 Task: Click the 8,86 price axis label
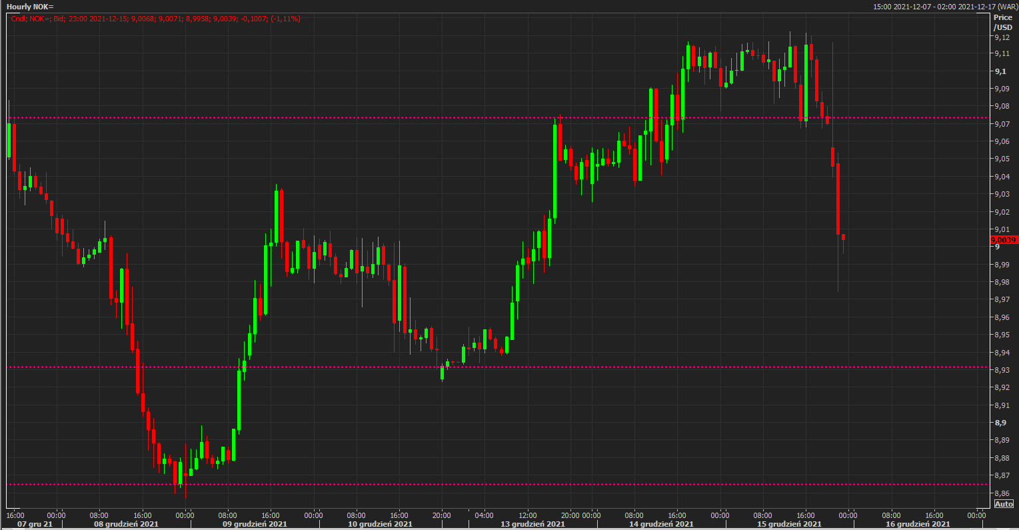[x=1001, y=493]
